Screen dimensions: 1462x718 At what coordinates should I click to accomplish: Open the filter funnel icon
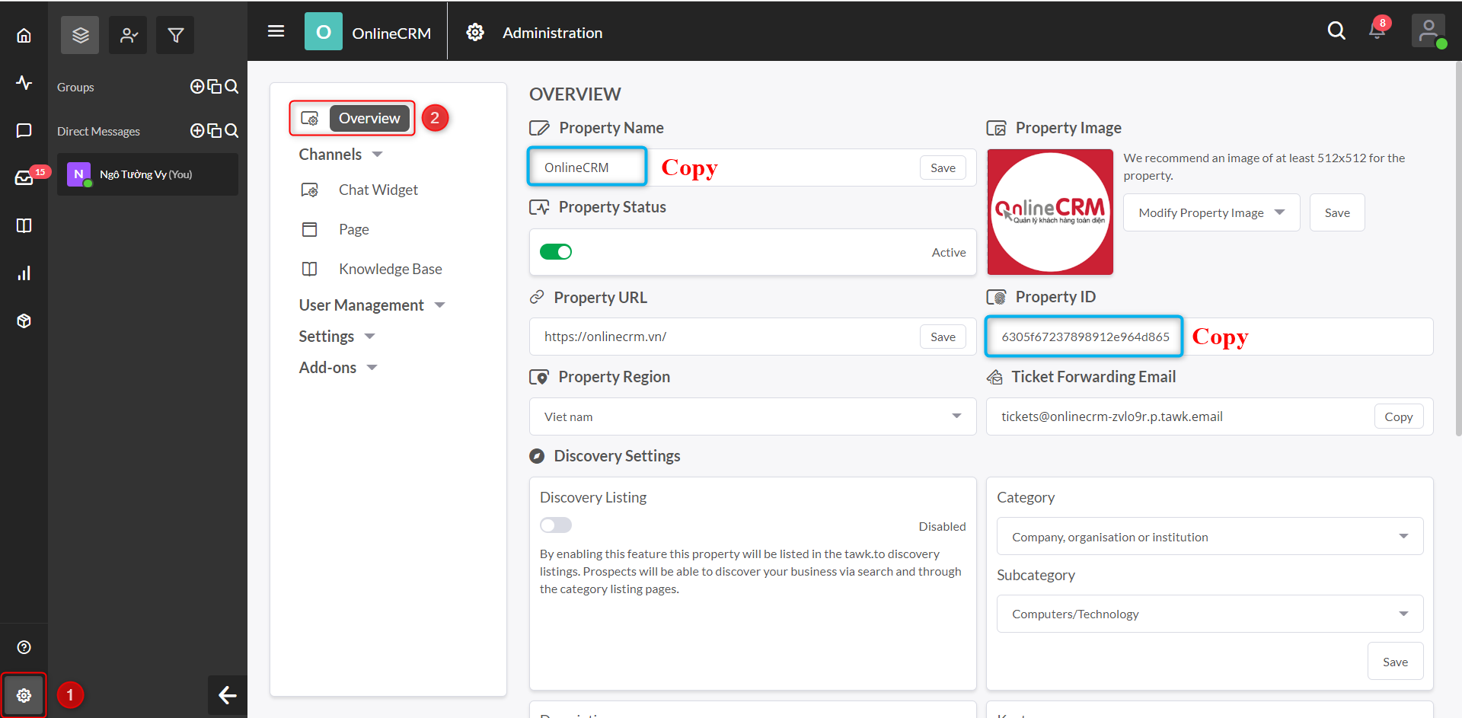click(175, 35)
